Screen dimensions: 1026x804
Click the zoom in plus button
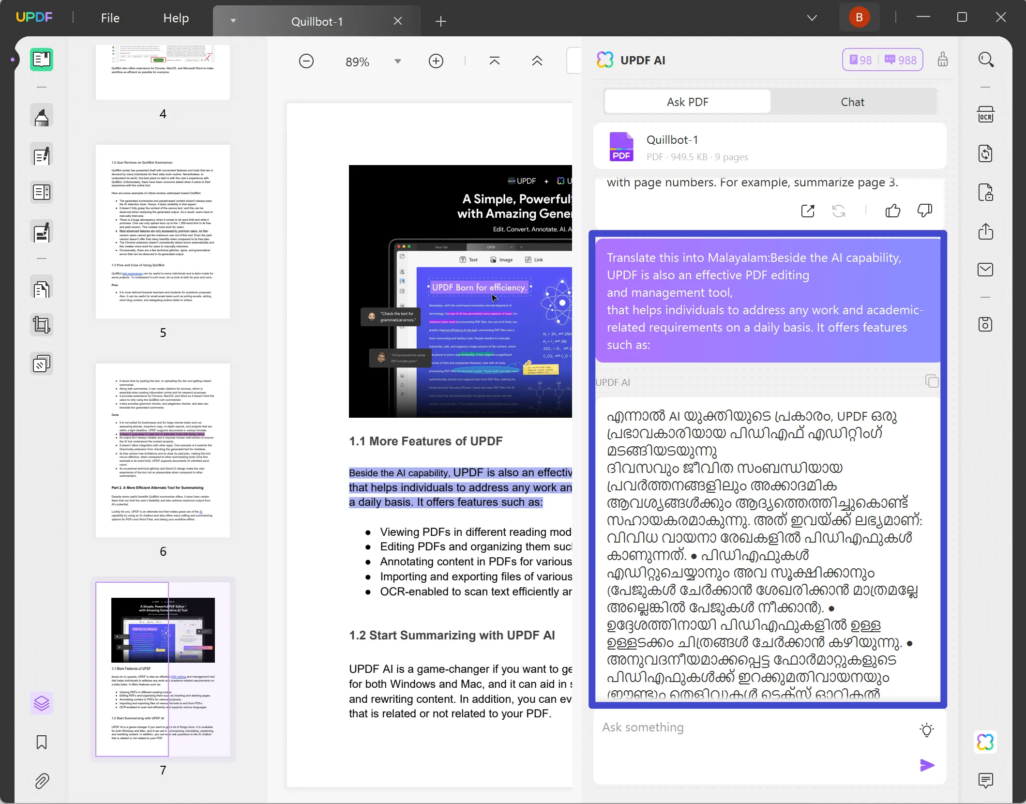pyautogui.click(x=436, y=61)
